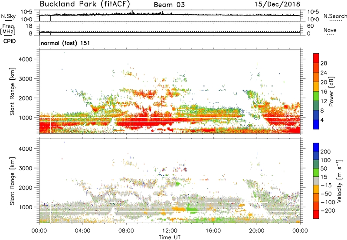Click the '100' label on velocity colorbar
This screenshot has height=240, width=347.
point(326,160)
